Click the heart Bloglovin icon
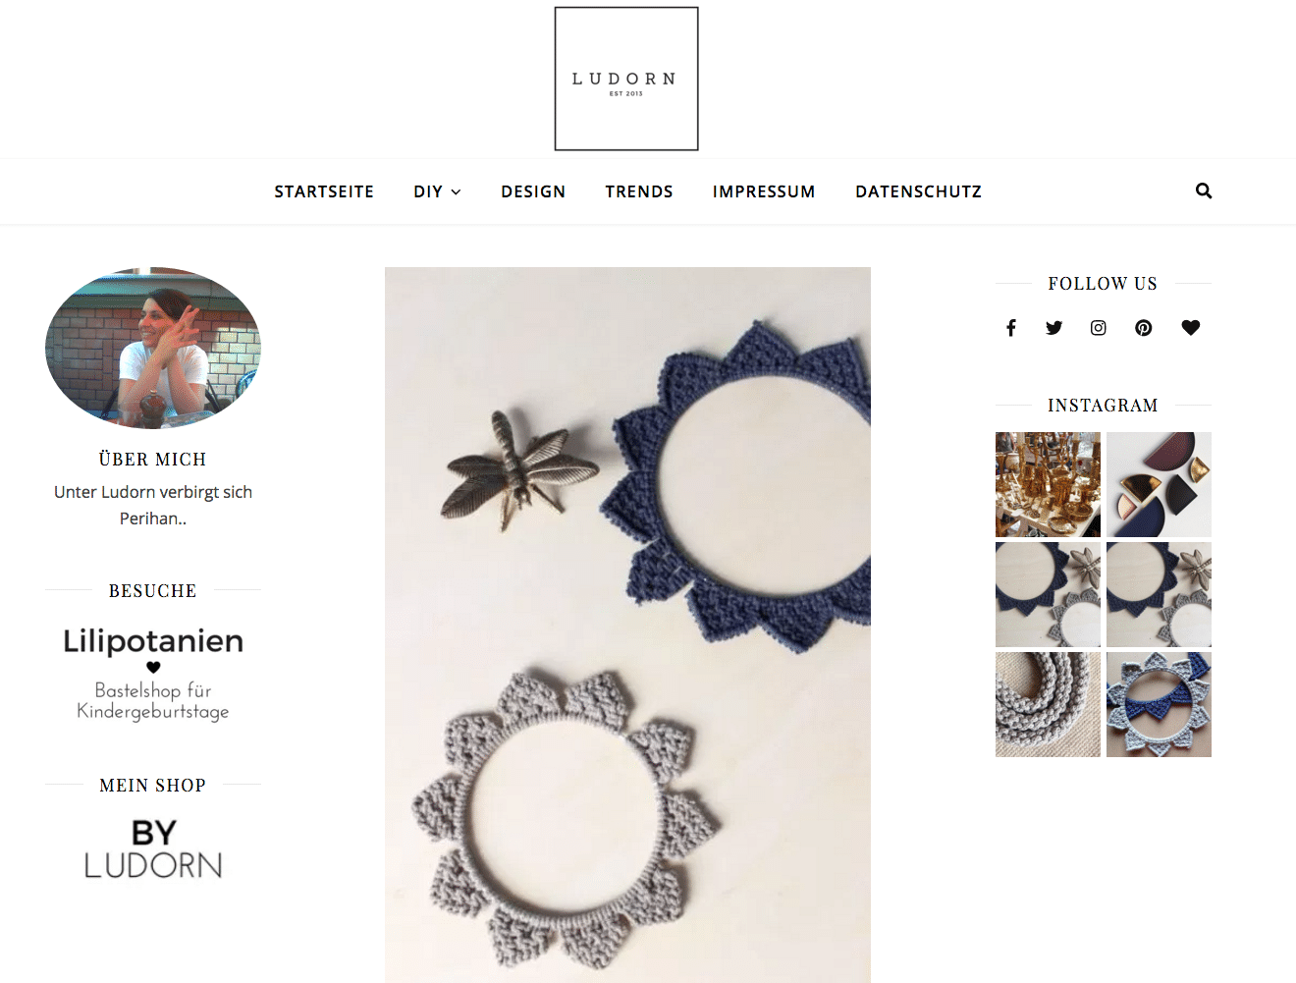 coord(1191,328)
